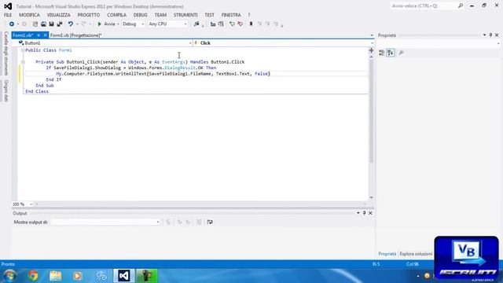Open the Proprietà panel window options arrow

484,35
